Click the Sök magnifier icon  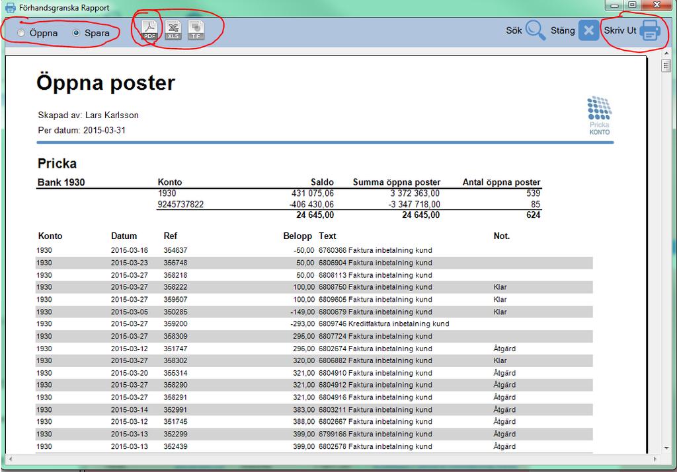[x=536, y=30]
